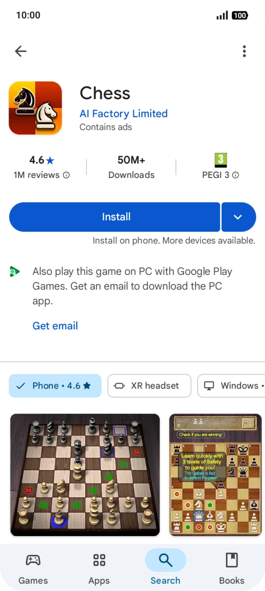The width and height of the screenshot is (265, 591).
Task: Select the Phone device filter chip
Action: tap(55, 386)
